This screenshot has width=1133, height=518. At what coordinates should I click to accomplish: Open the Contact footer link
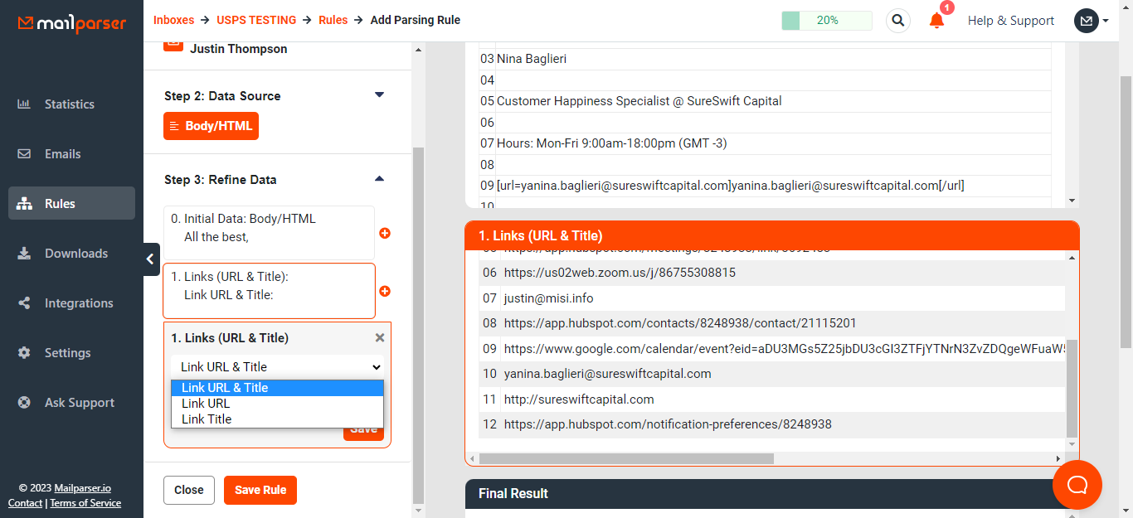[x=25, y=503]
